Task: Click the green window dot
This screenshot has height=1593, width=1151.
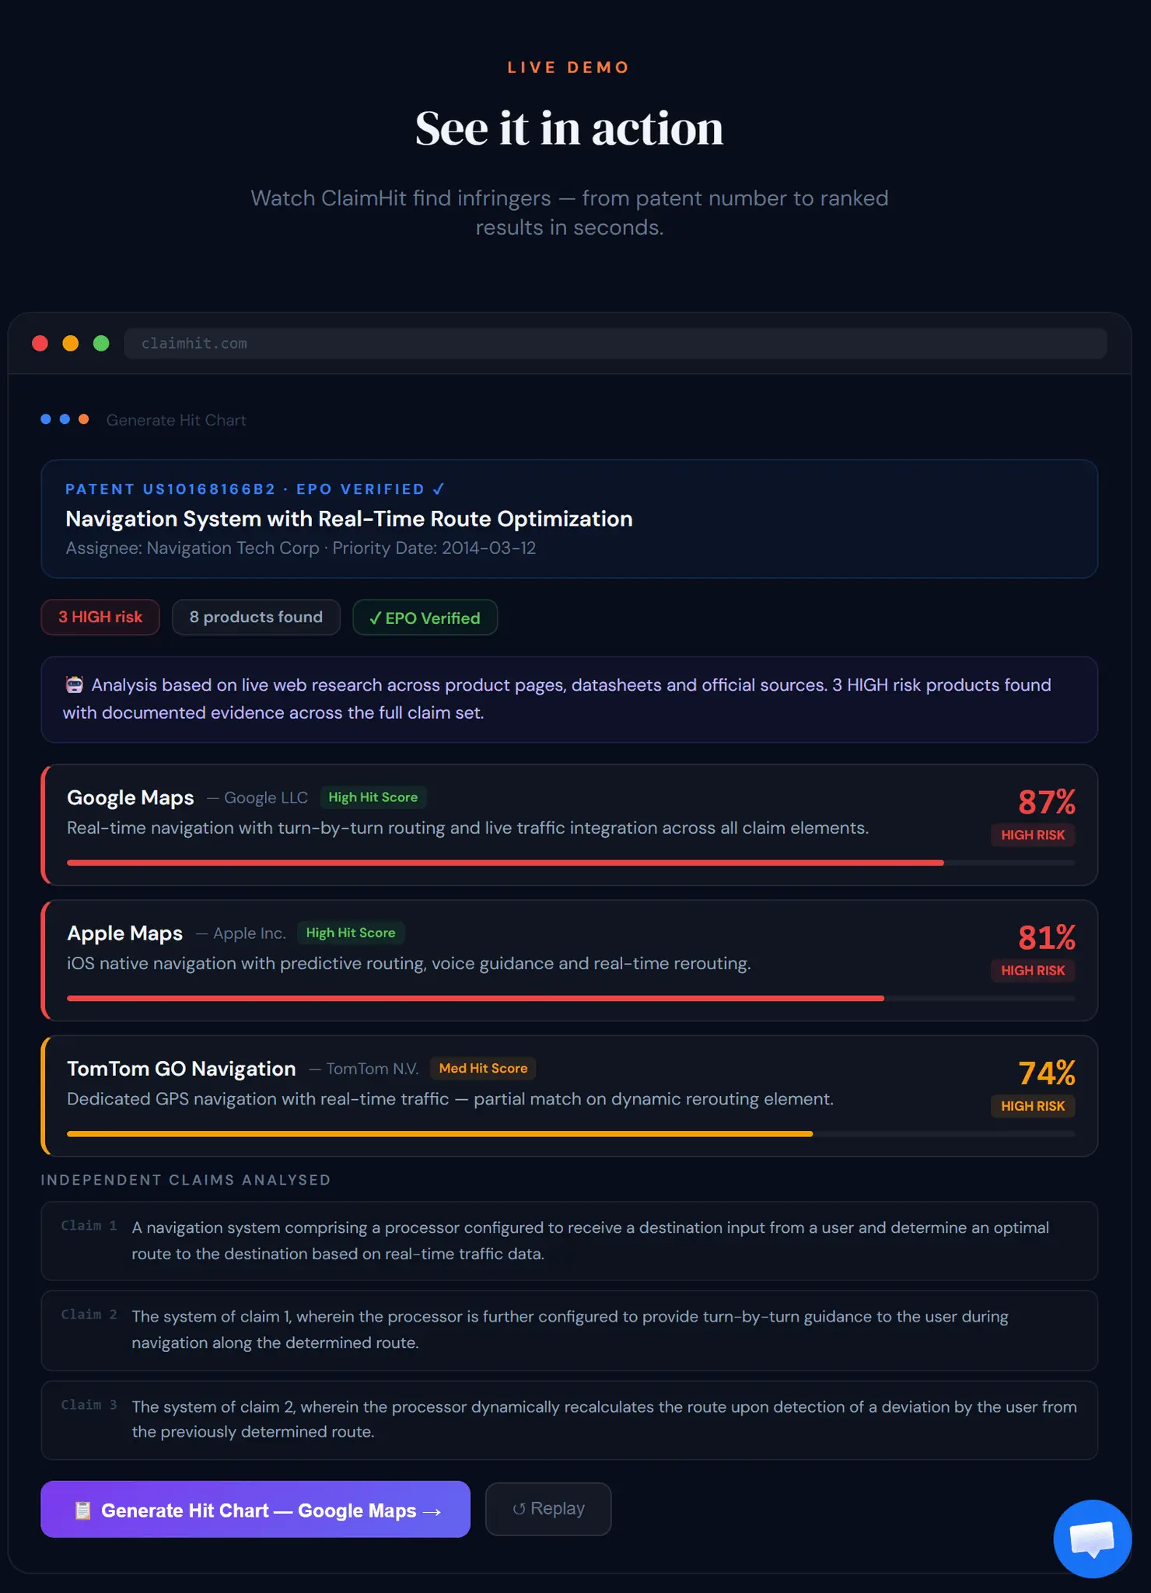Action: pos(101,343)
